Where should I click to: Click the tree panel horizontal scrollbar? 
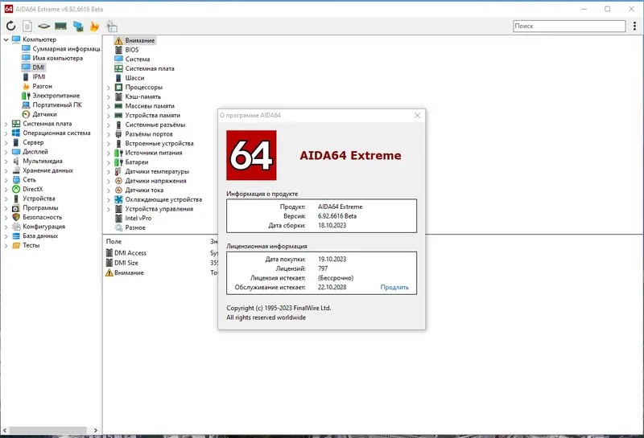(x=47, y=430)
